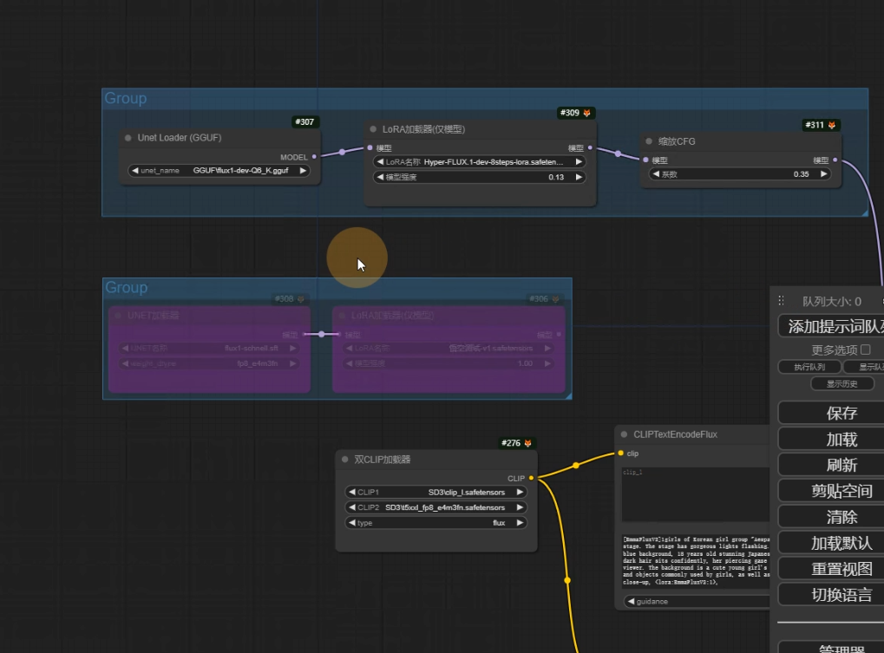Enable the 更多选项 checkbox
The image size is (884, 653).
865,349
